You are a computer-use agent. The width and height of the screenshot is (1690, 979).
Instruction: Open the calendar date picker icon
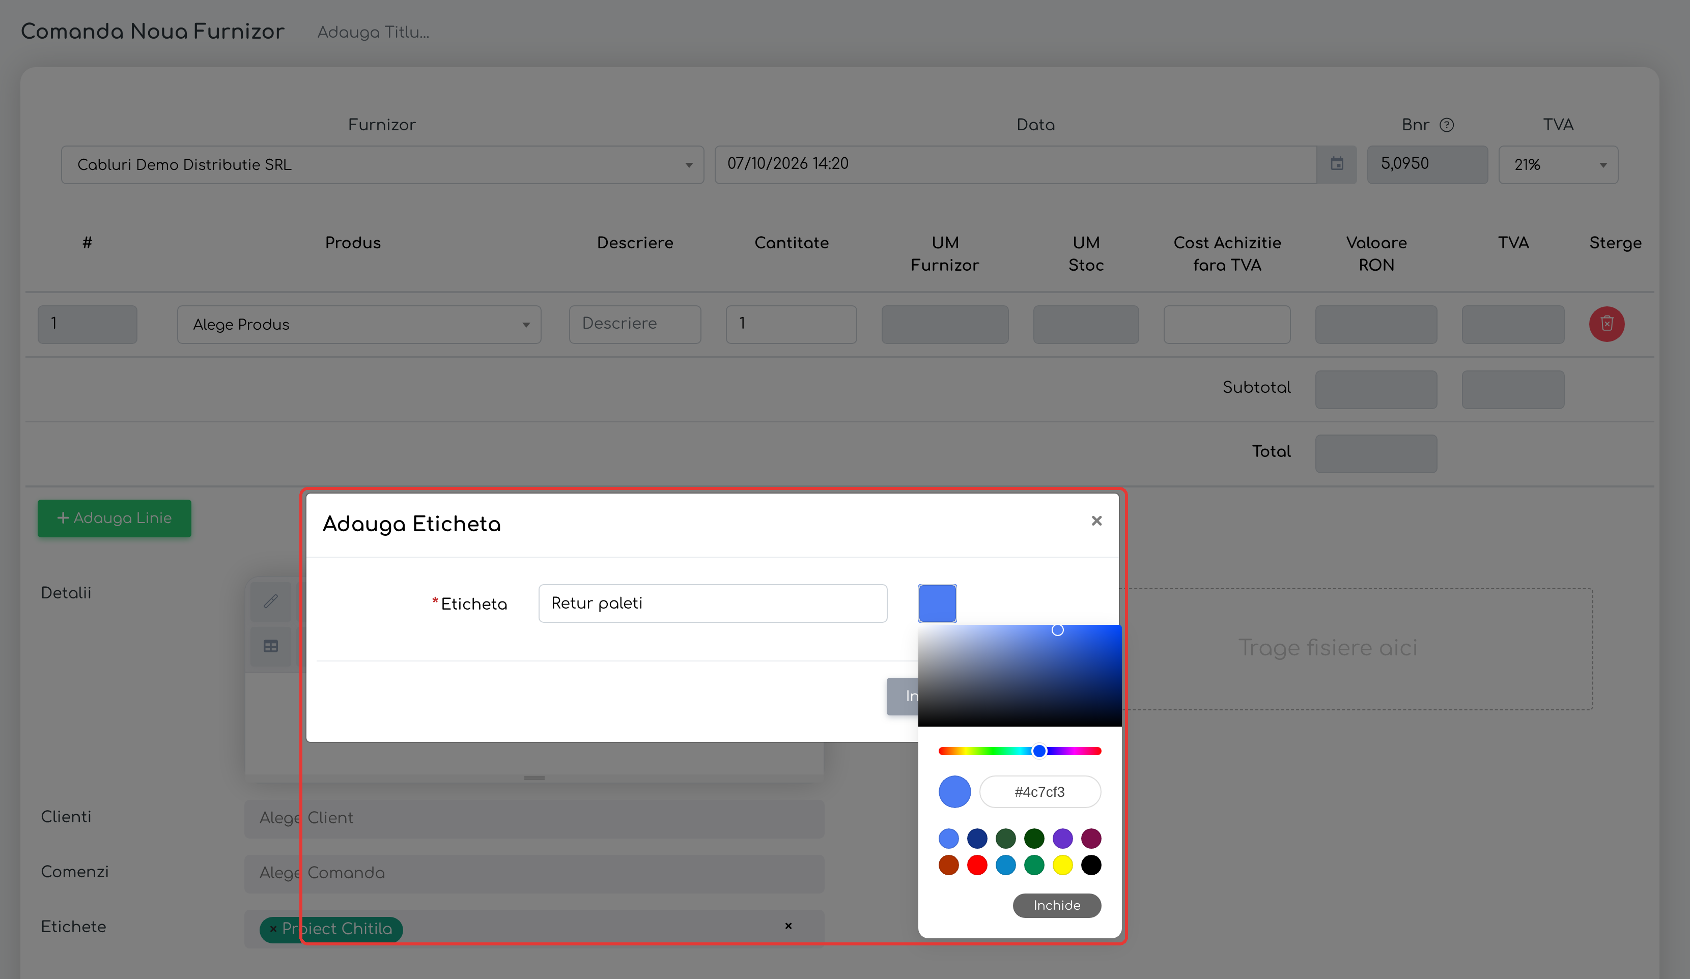tap(1337, 164)
